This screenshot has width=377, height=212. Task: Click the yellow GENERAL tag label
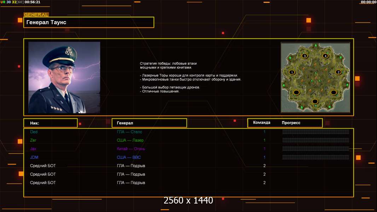tap(36, 15)
